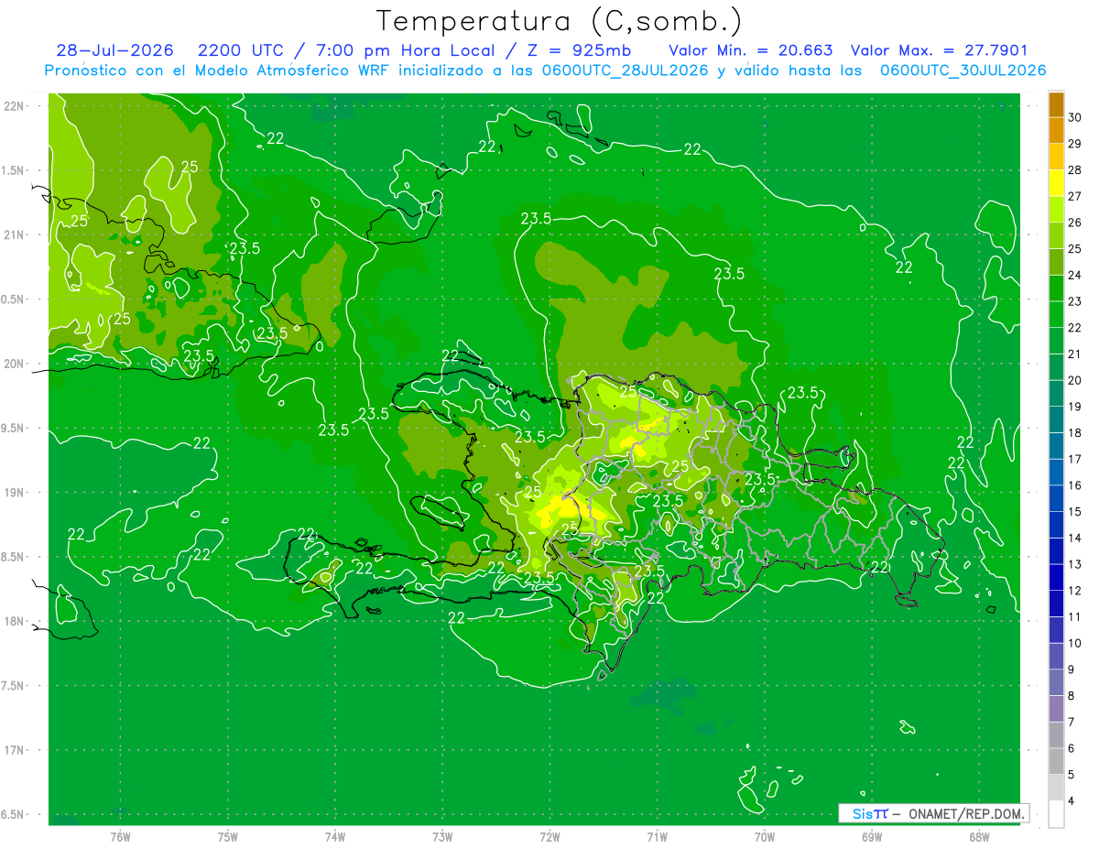Click the "76W" longitude axis label
This screenshot has height=849, width=1099.
point(120,837)
